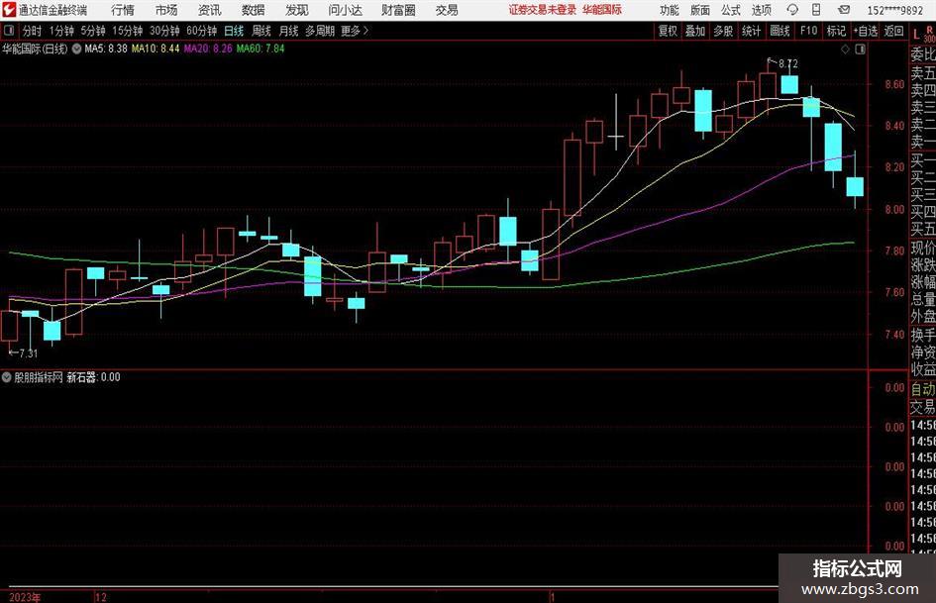Image resolution: width=936 pixels, height=603 pixels.
Task: Open the 版面 menu
Action: (700, 10)
